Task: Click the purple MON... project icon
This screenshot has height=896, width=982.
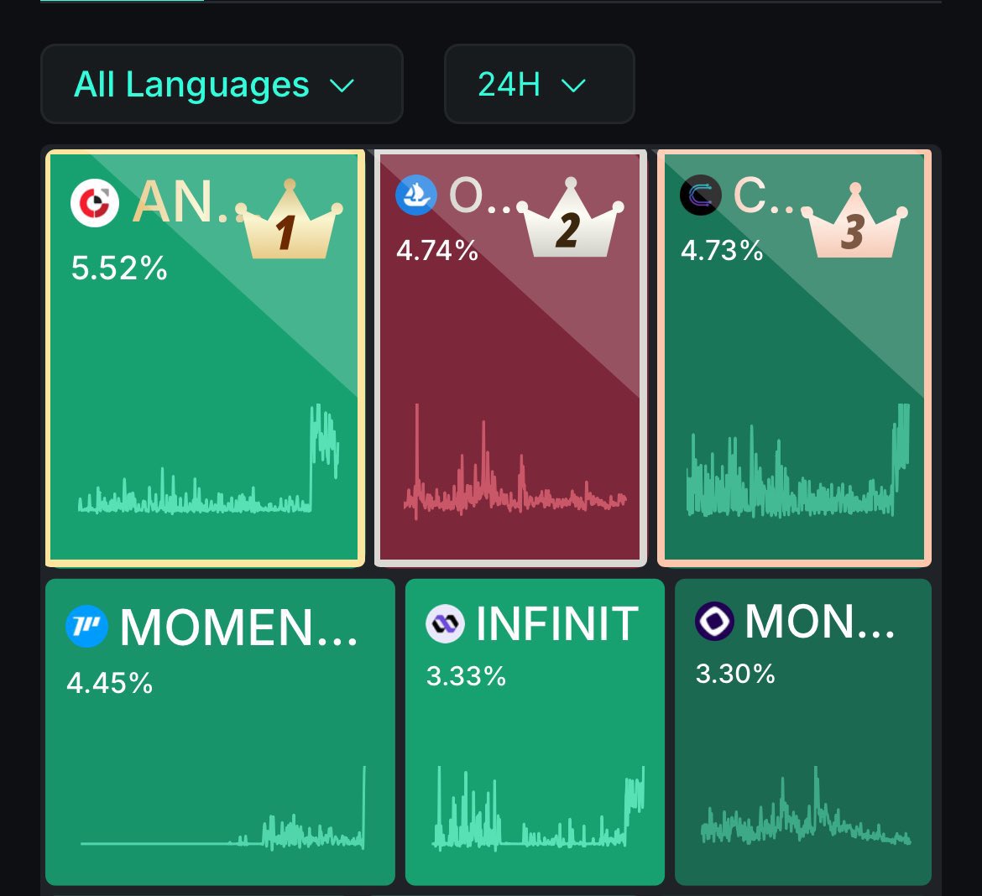Action: click(x=714, y=621)
